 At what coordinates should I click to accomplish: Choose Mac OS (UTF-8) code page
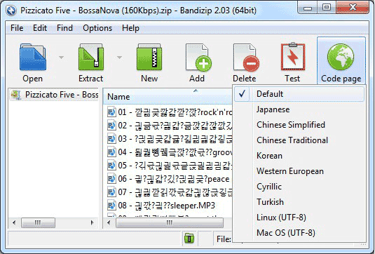coord(299,233)
